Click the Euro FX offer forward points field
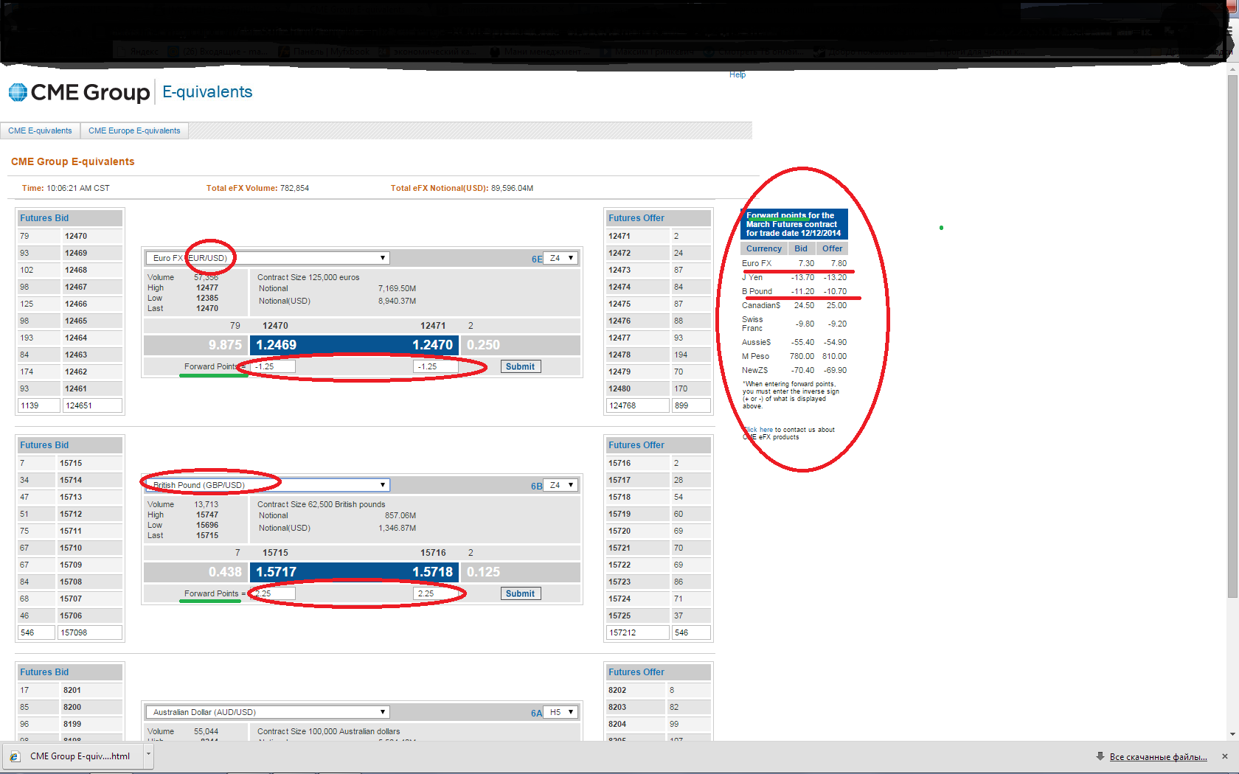1239x774 pixels. click(435, 366)
